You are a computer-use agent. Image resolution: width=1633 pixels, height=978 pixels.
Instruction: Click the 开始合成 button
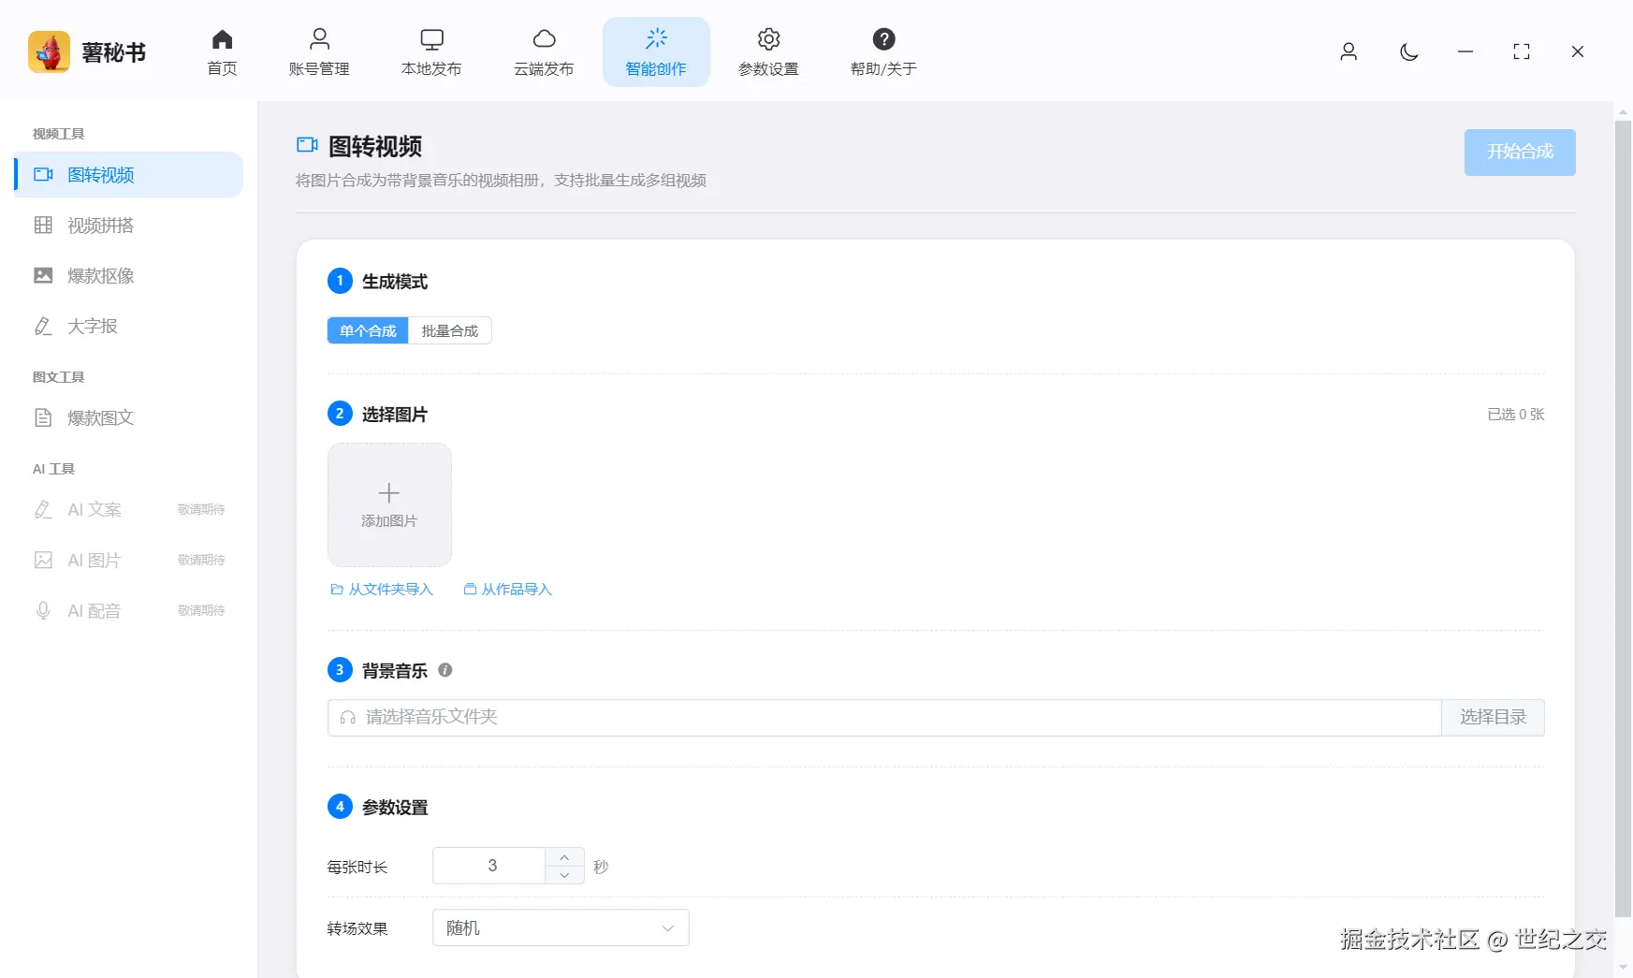pyautogui.click(x=1519, y=152)
